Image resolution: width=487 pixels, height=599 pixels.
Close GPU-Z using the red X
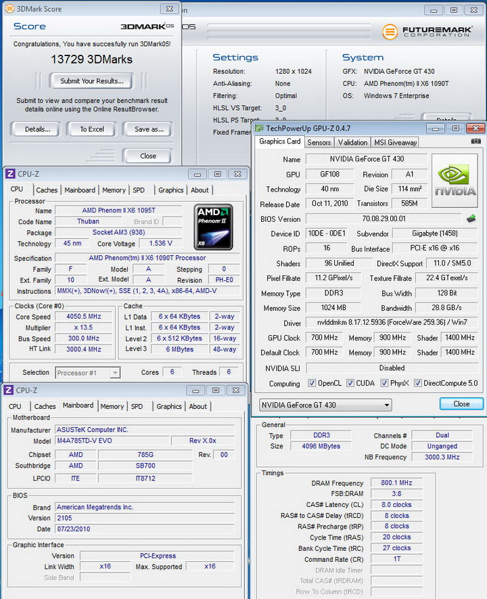476,129
